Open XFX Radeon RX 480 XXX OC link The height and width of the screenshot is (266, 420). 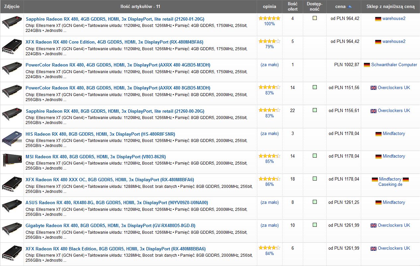click(110, 180)
